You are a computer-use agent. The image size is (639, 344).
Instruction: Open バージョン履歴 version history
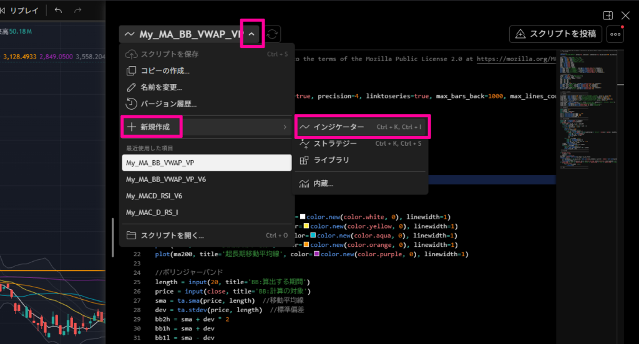tap(168, 103)
